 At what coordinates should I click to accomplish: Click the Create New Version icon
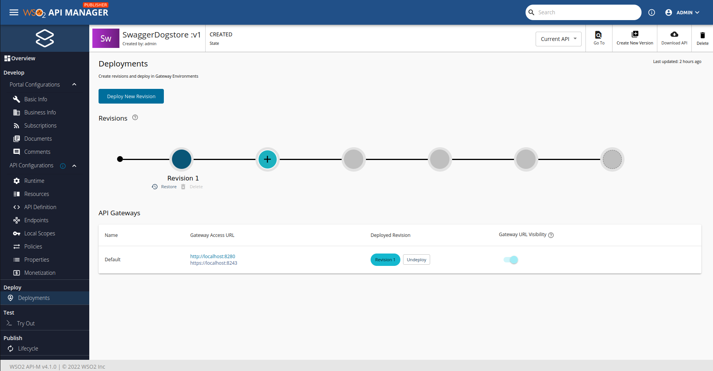click(635, 34)
